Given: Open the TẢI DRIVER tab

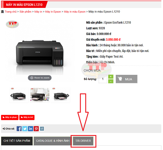Looking at the screenshot, I should tap(83, 141).
